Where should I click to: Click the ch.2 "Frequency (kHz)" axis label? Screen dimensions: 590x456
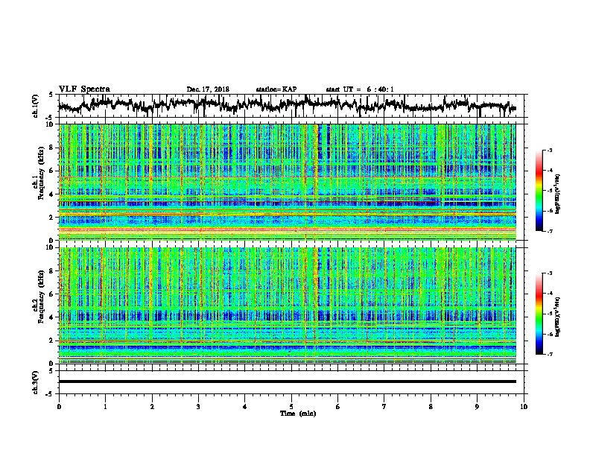41,297
